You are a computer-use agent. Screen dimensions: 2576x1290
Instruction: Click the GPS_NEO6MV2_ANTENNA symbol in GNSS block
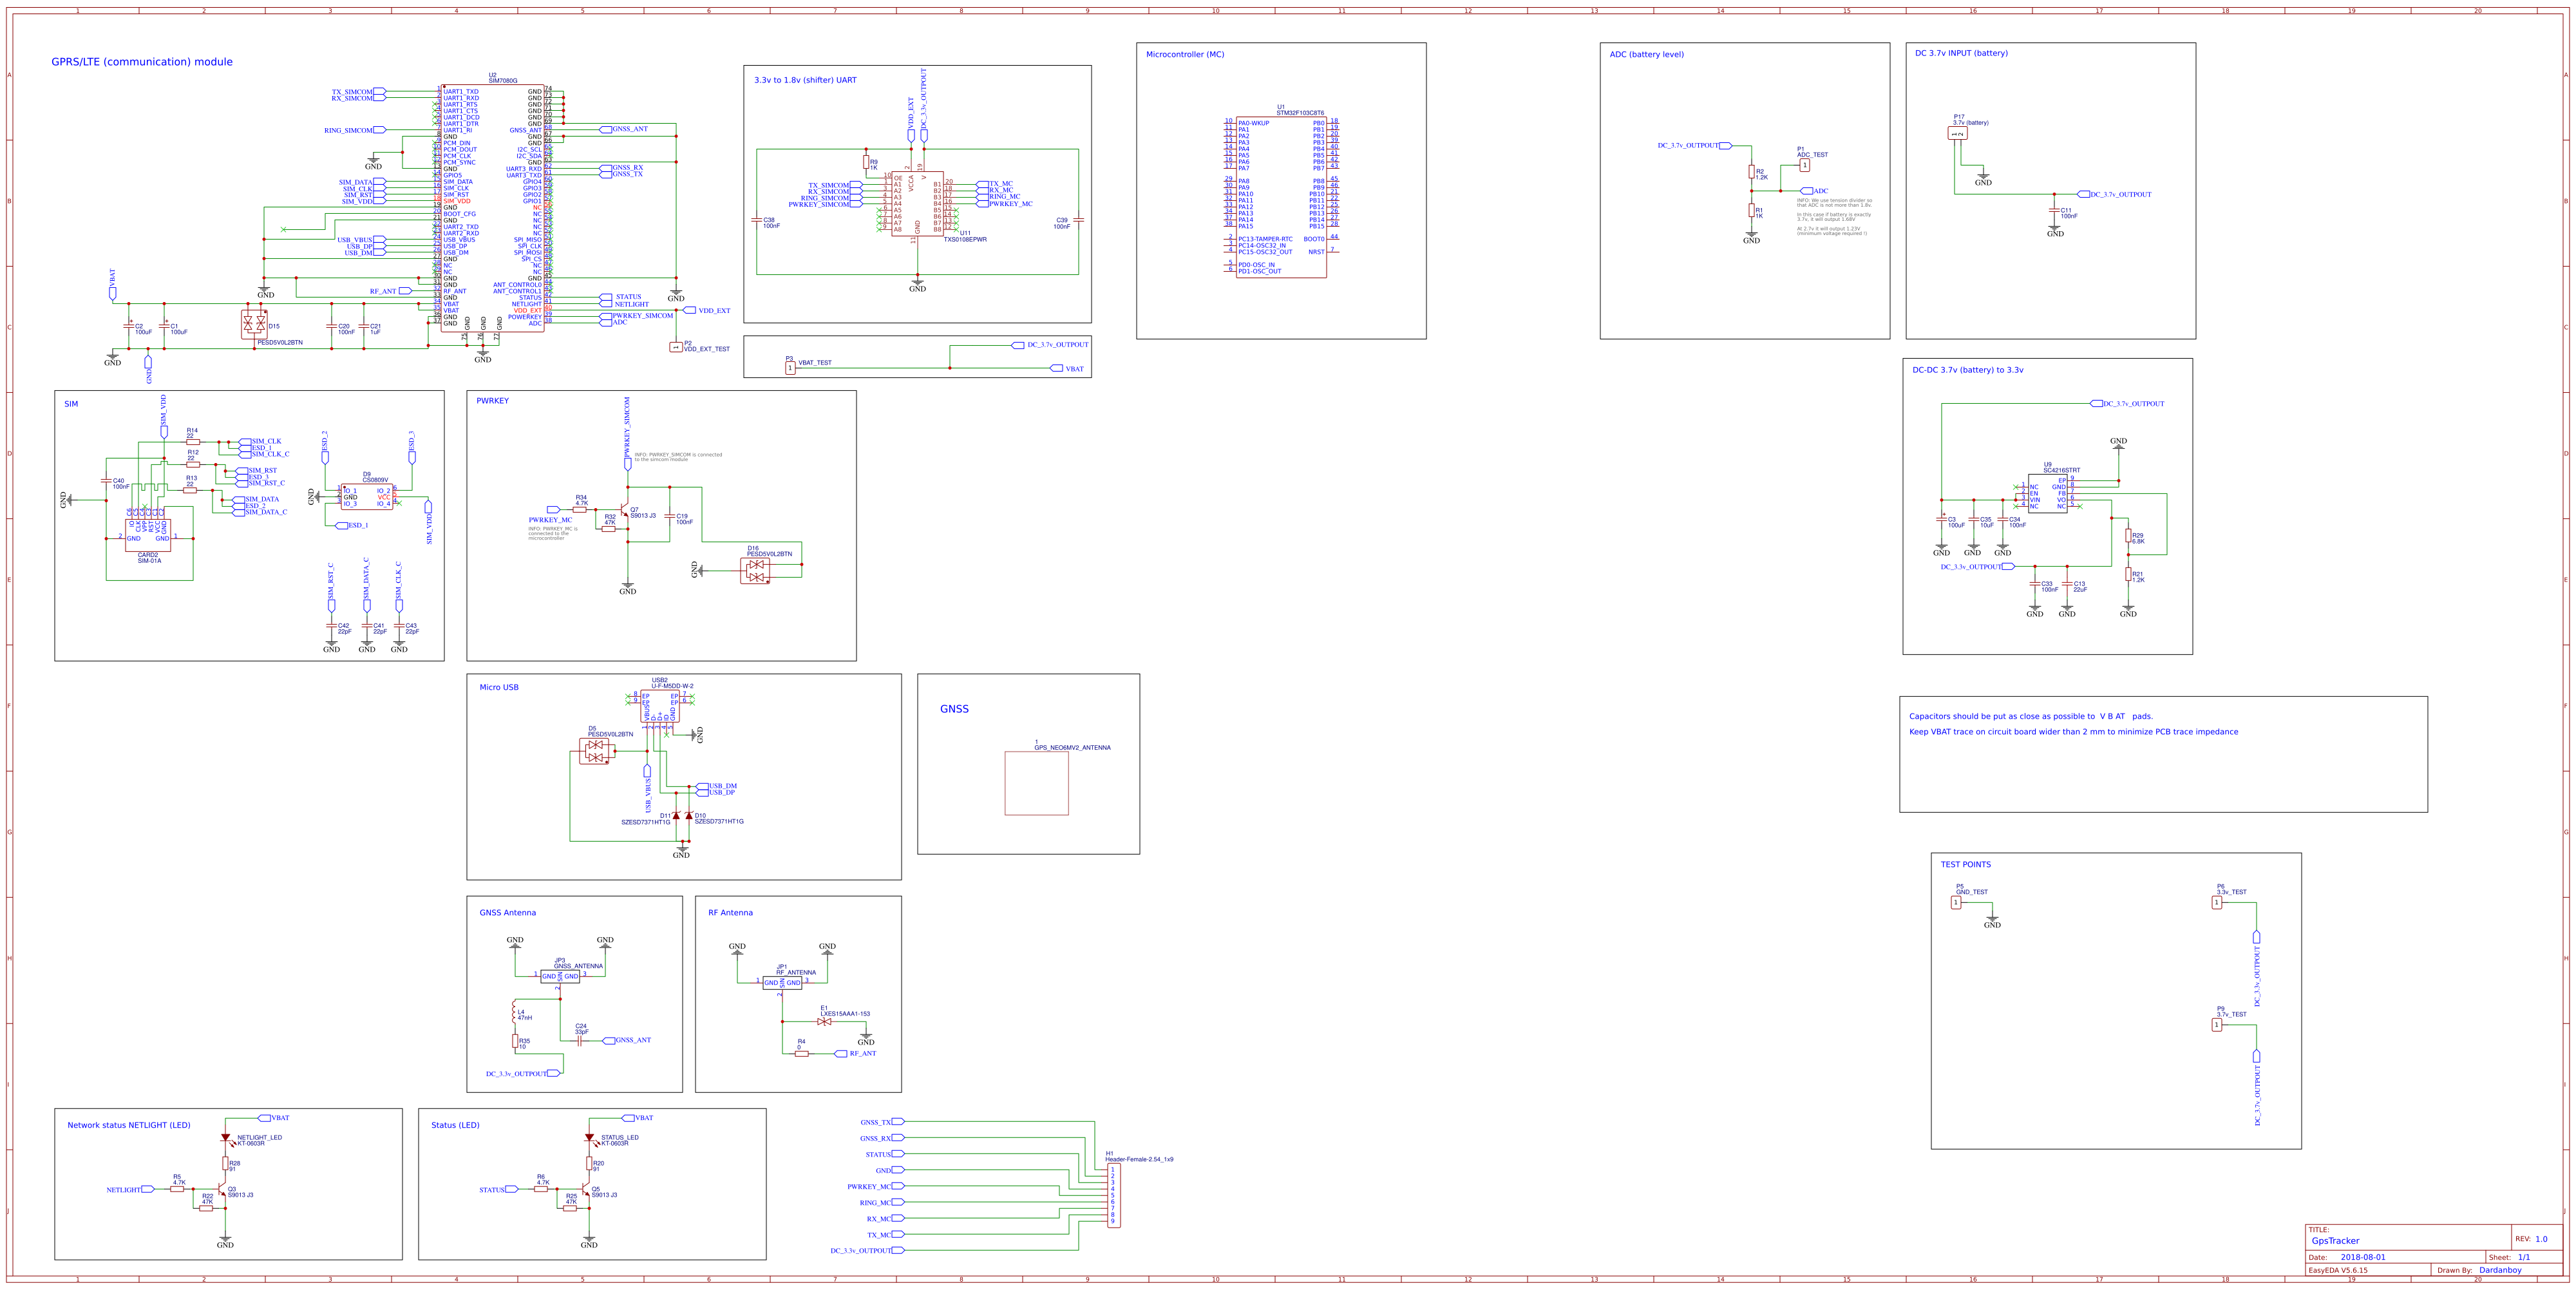1036,782
